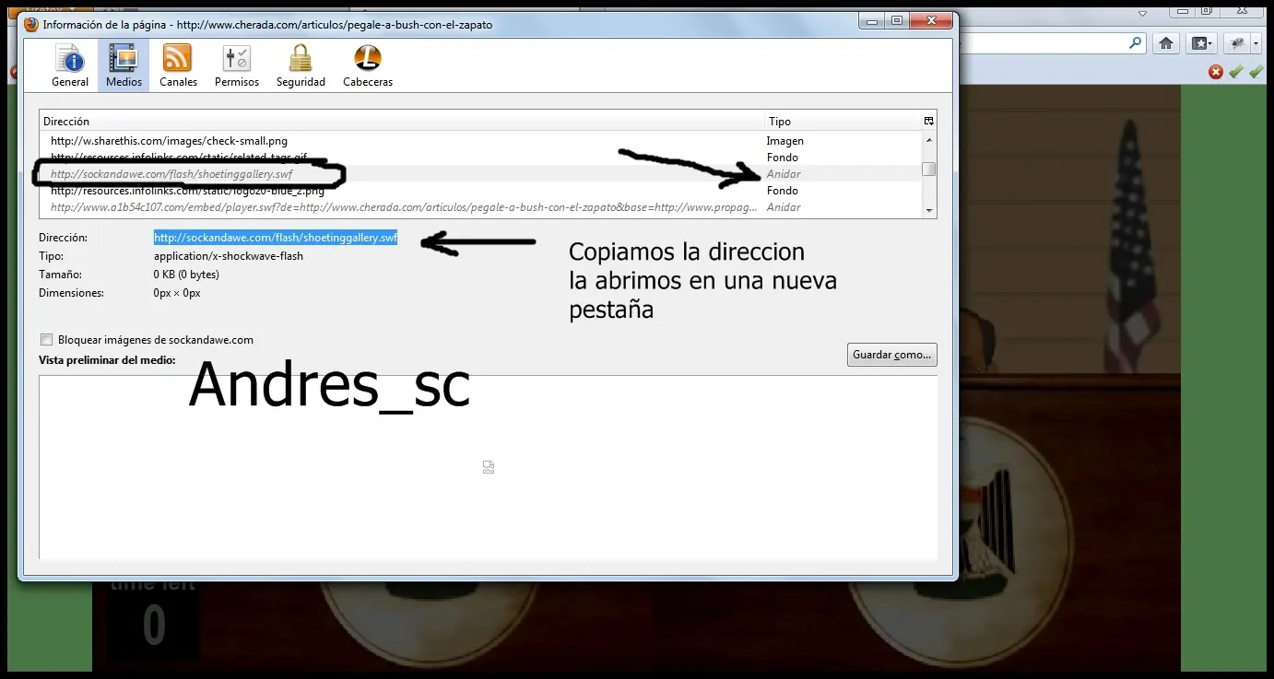Screen dimensions: 1274x679
Task: Switch to the Permisos tab
Action: 237,64
